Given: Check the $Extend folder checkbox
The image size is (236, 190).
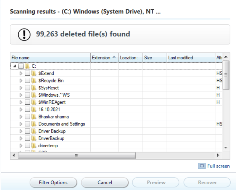Looking at the screenshot, I should click(x=27, y=73).
